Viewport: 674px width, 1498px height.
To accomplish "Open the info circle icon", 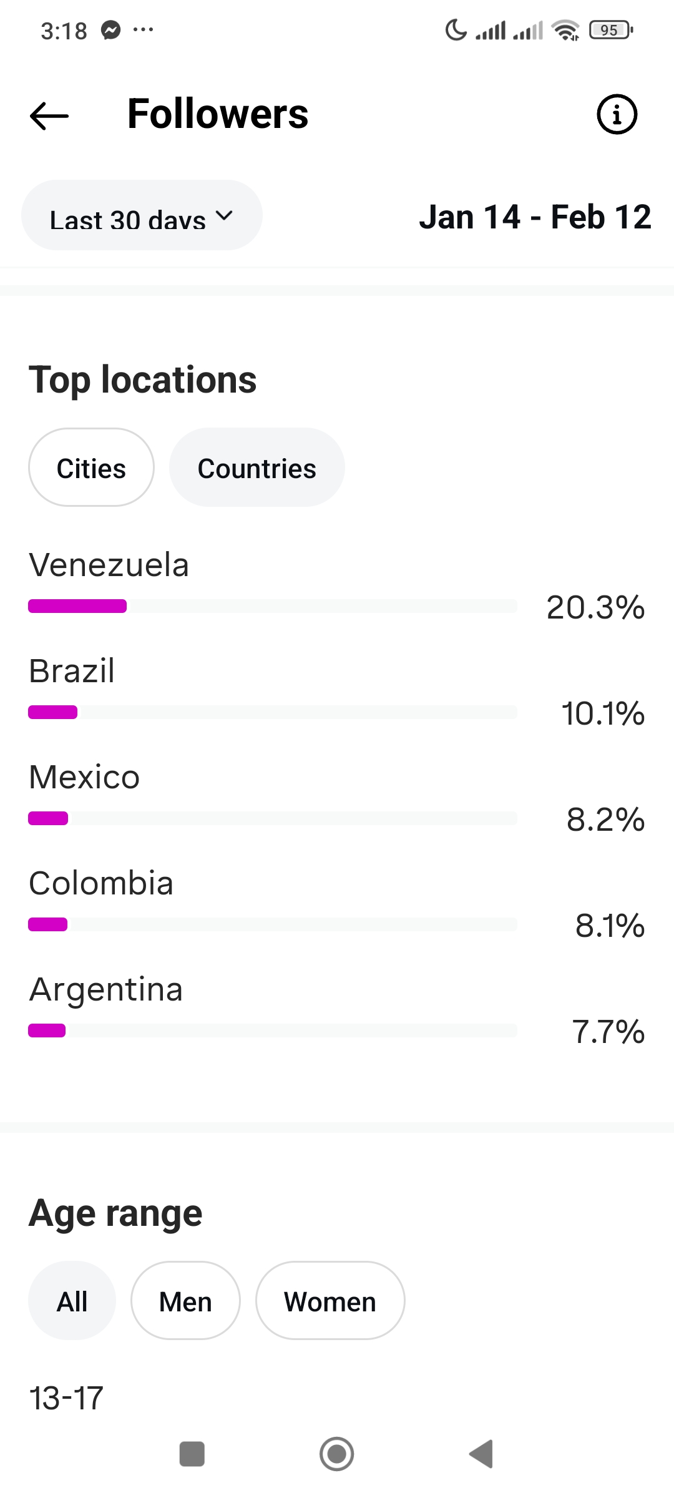I will pos(617,115).
